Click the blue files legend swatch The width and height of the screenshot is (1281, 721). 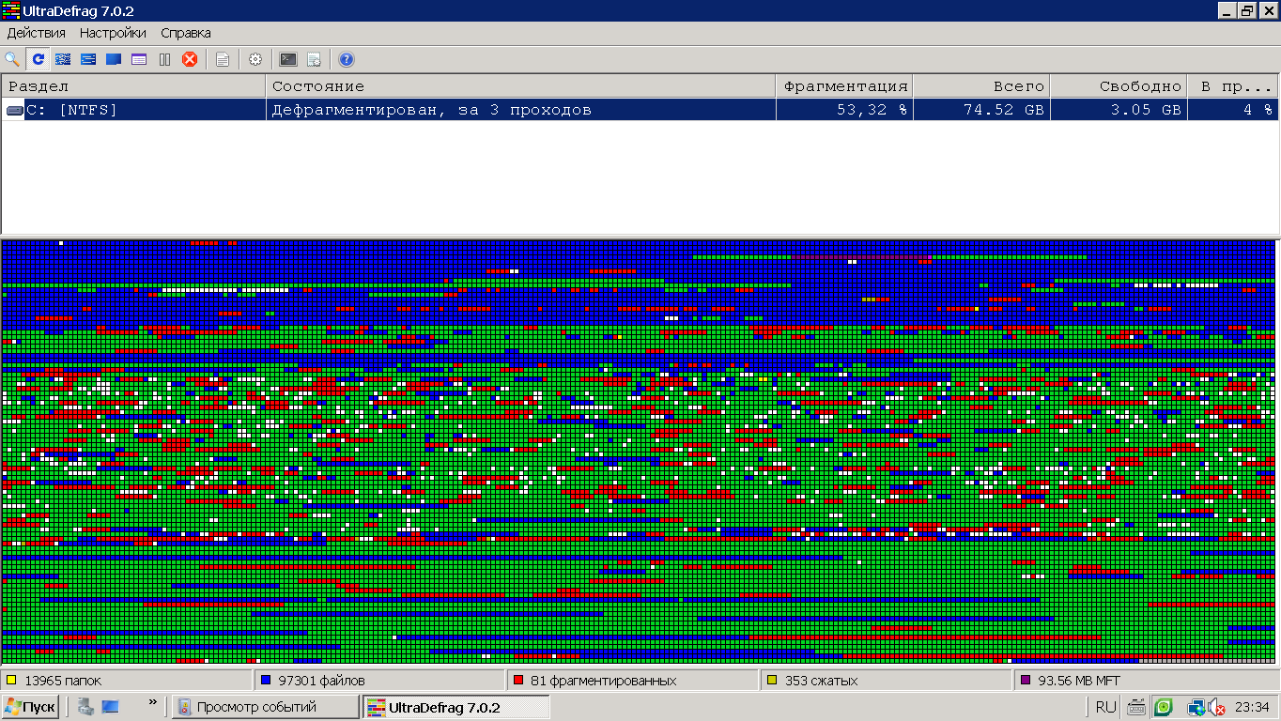point(266,681)
